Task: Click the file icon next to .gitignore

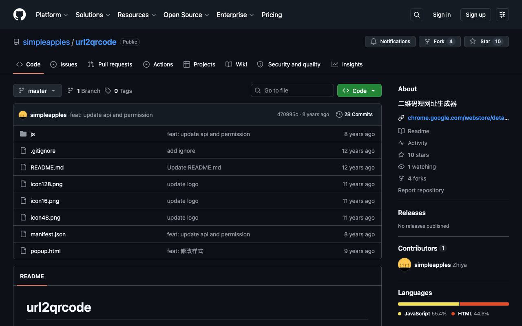Action: pos(23,151)
